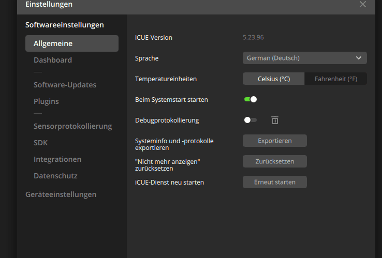Open the Sprache language dropdown
This screenshot has height=258, width=382.
pos(304,58)
